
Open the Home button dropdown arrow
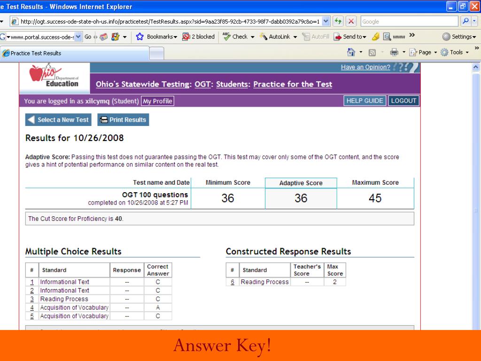pyautogui.click(x=361, y=52)
